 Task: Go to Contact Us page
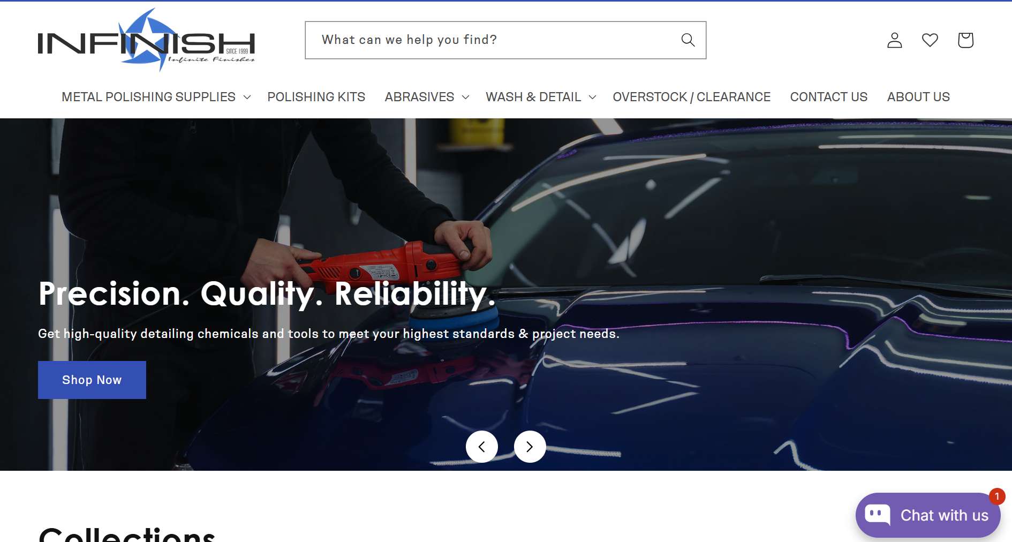(828, 97)
